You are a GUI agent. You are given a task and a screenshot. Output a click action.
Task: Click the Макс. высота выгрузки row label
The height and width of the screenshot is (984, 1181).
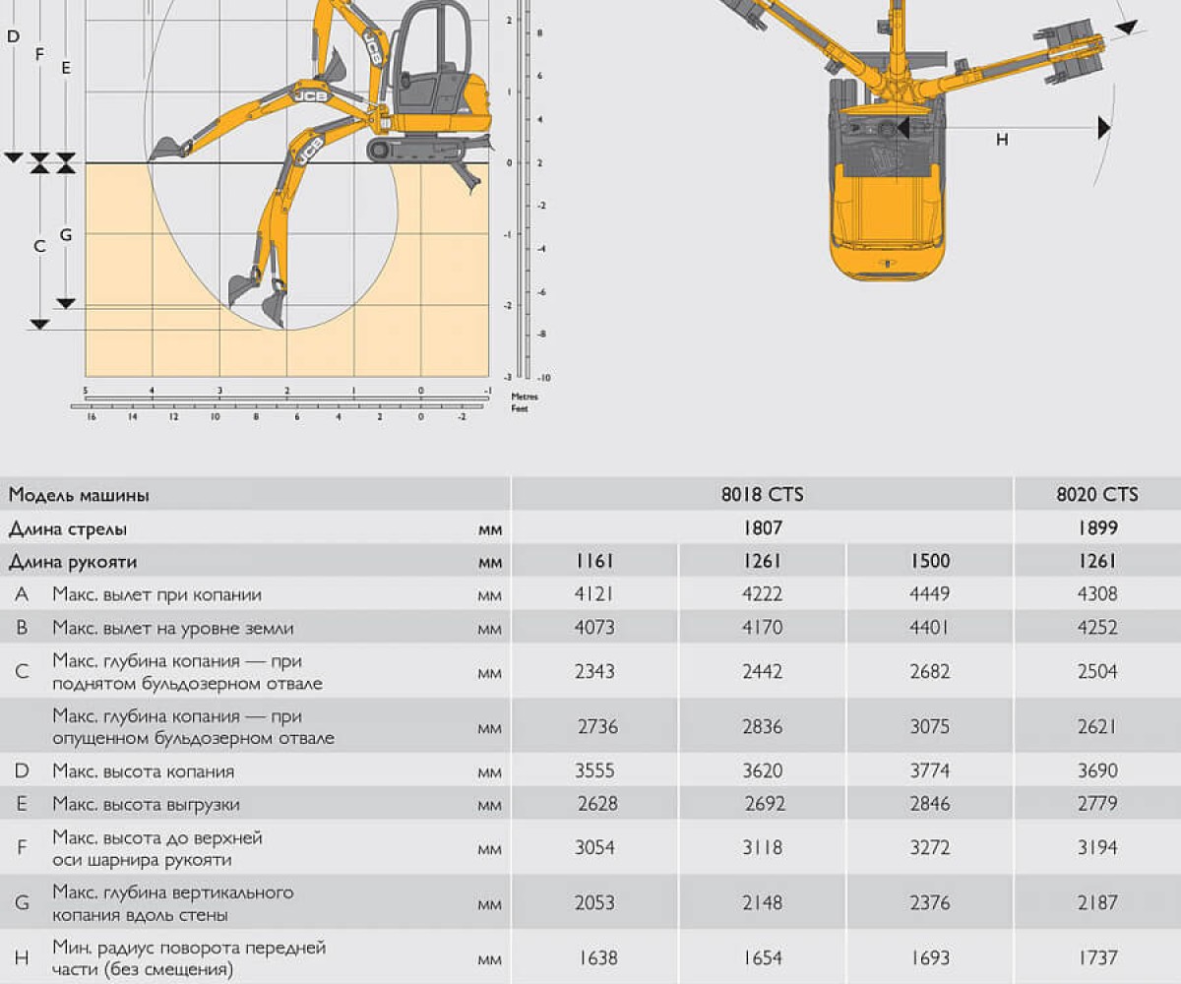point(146,804)
